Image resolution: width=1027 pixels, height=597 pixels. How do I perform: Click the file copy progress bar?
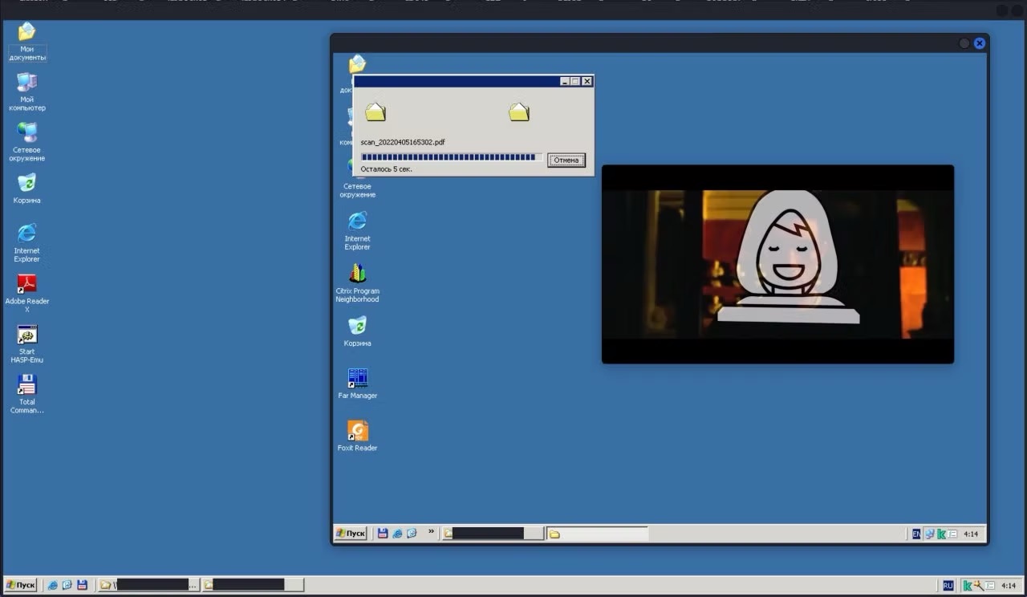click(x=451, y=157)
